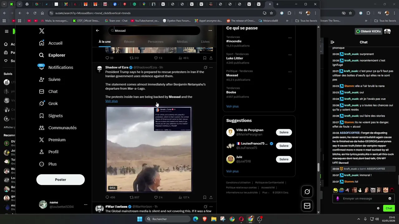Viewport: 399px width, 224px height.
Task: Open Kick chat settings gear
Action: point(378,208)
